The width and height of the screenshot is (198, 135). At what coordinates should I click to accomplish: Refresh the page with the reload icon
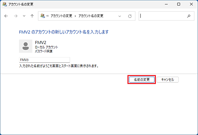point(130,16)
